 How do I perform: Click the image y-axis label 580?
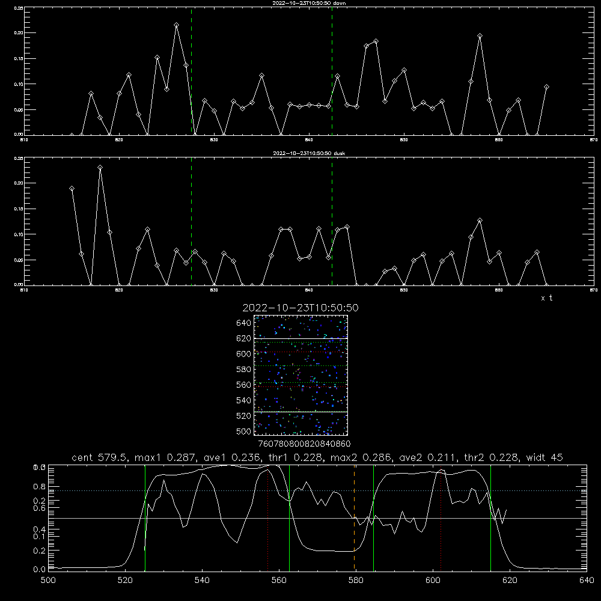click(244, 369)
